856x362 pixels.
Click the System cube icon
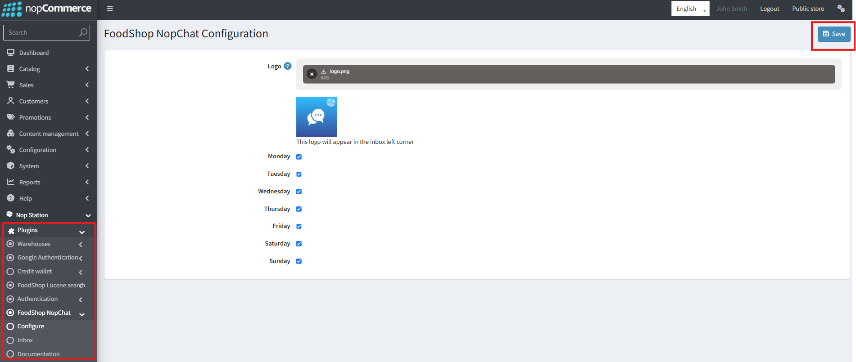pos(11,166)
